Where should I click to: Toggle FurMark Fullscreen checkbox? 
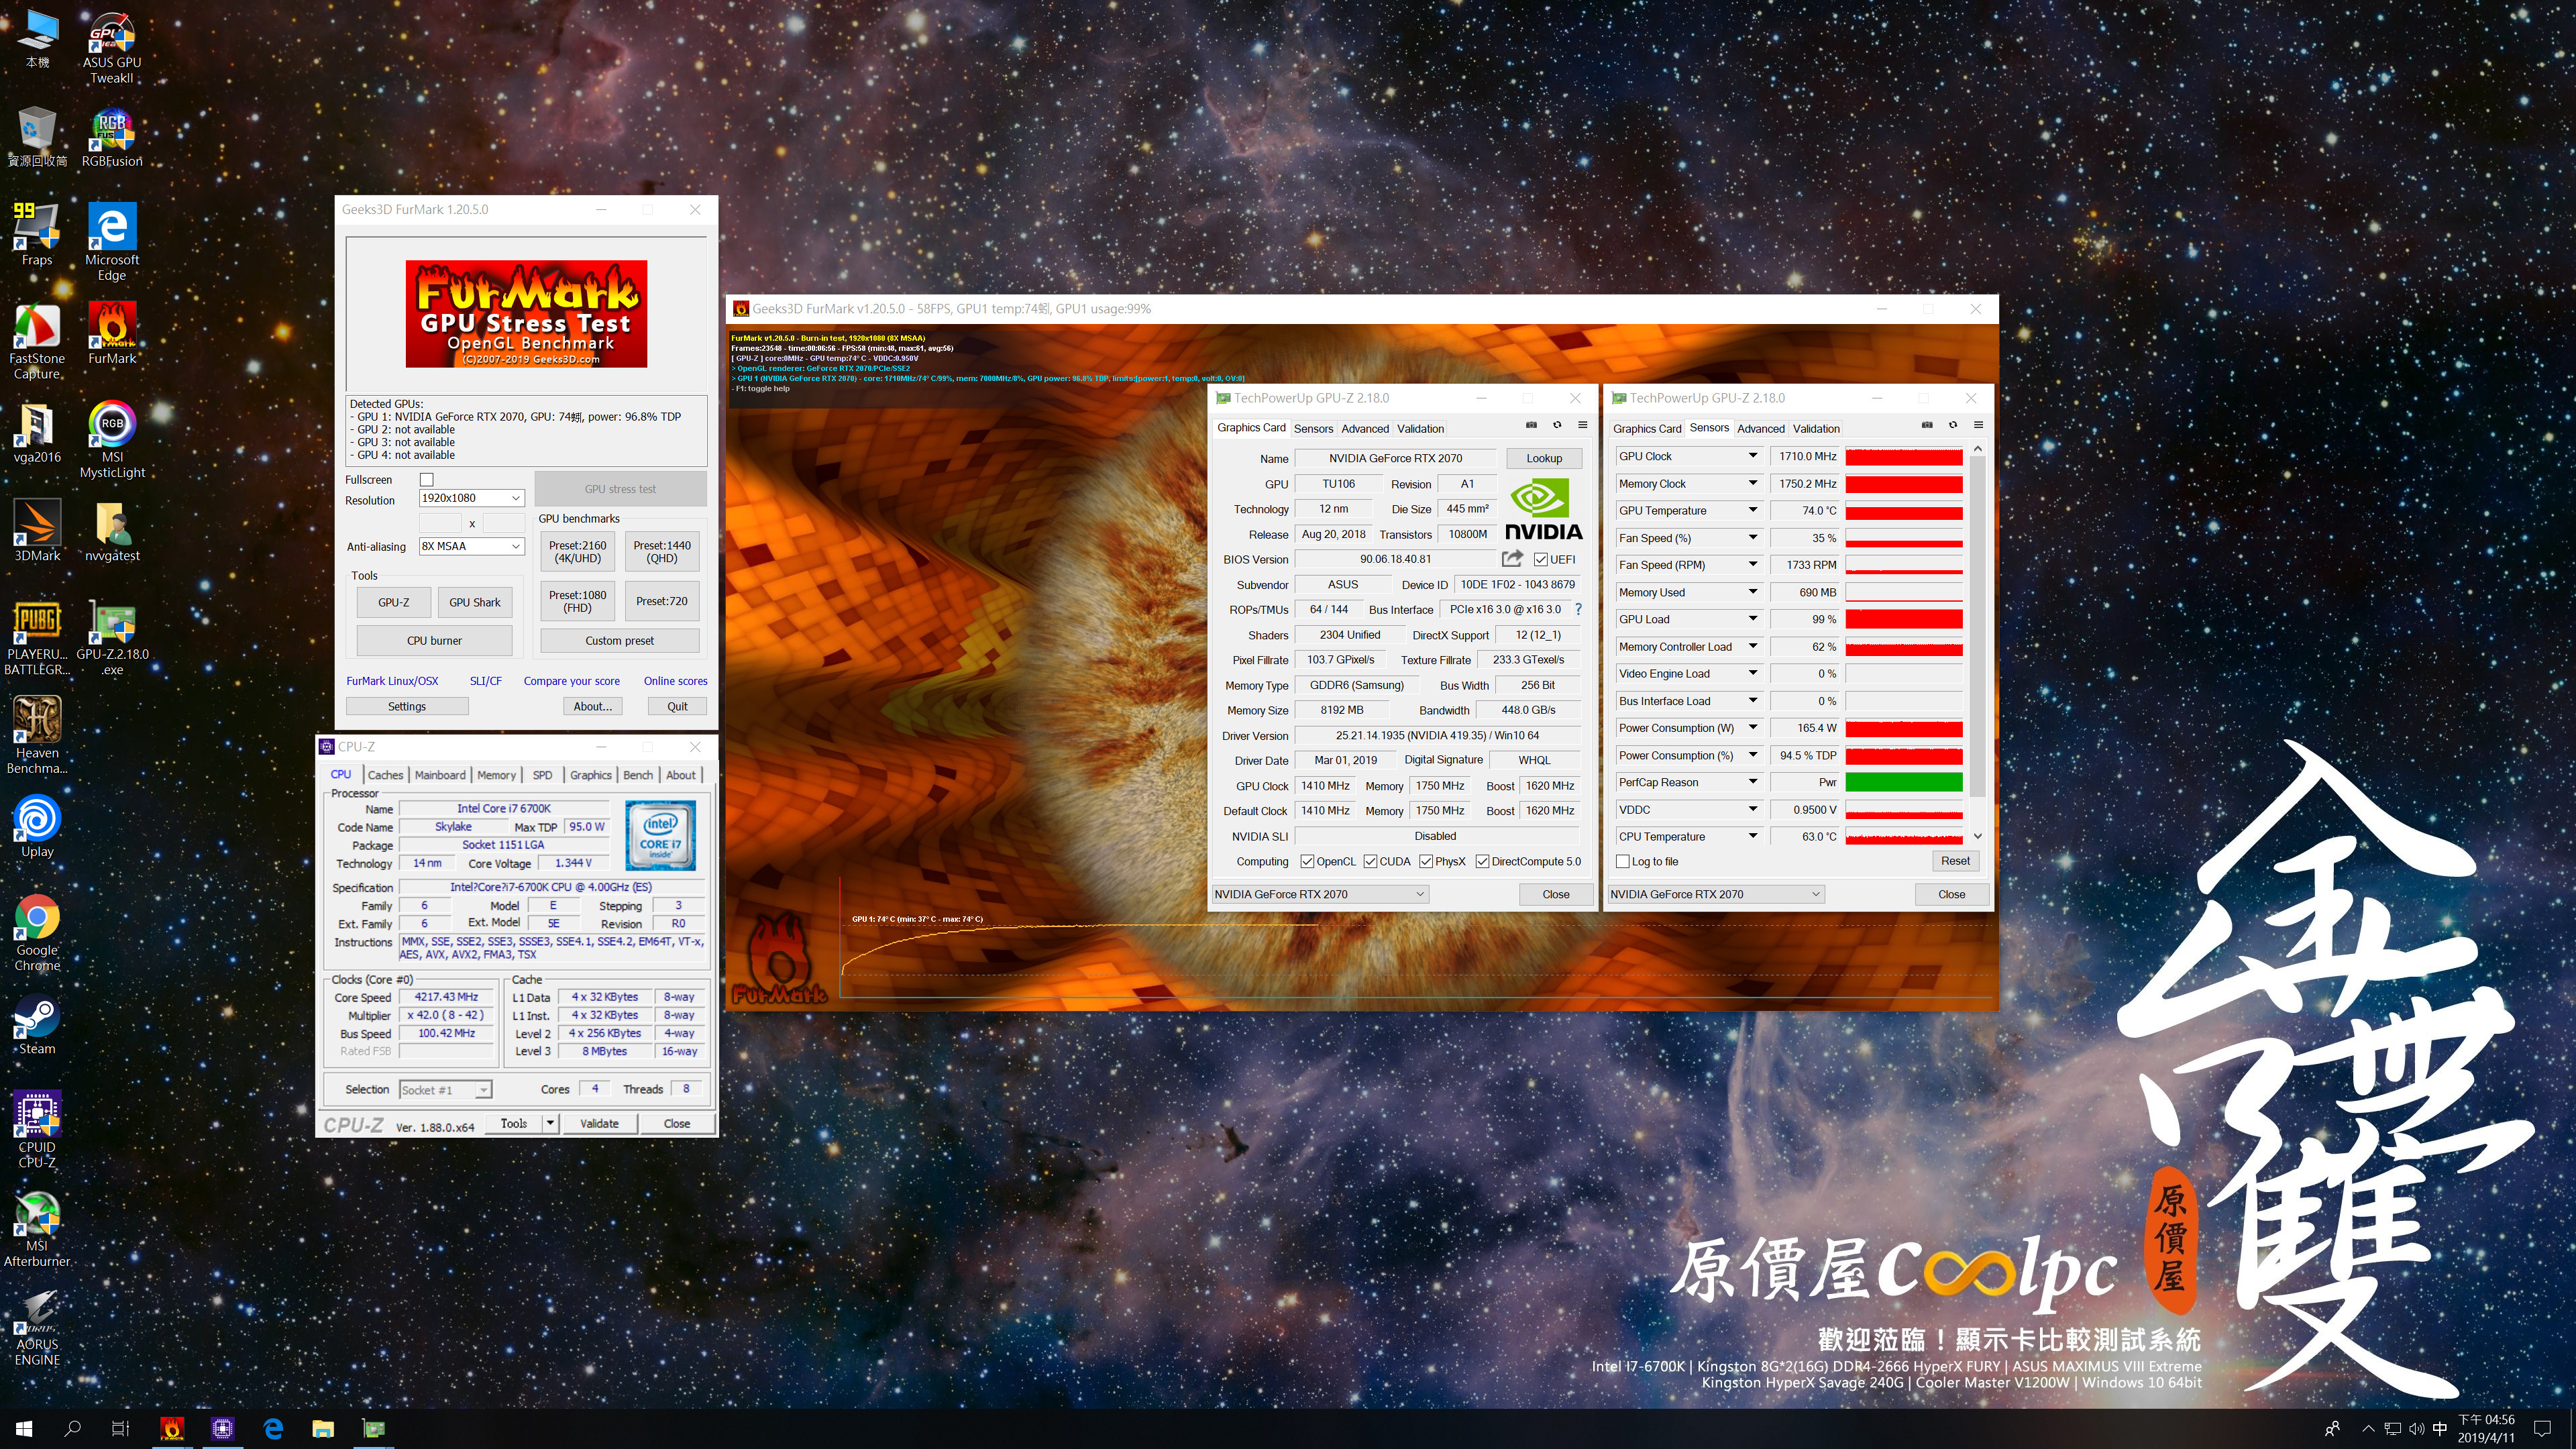tap(427, 480)
